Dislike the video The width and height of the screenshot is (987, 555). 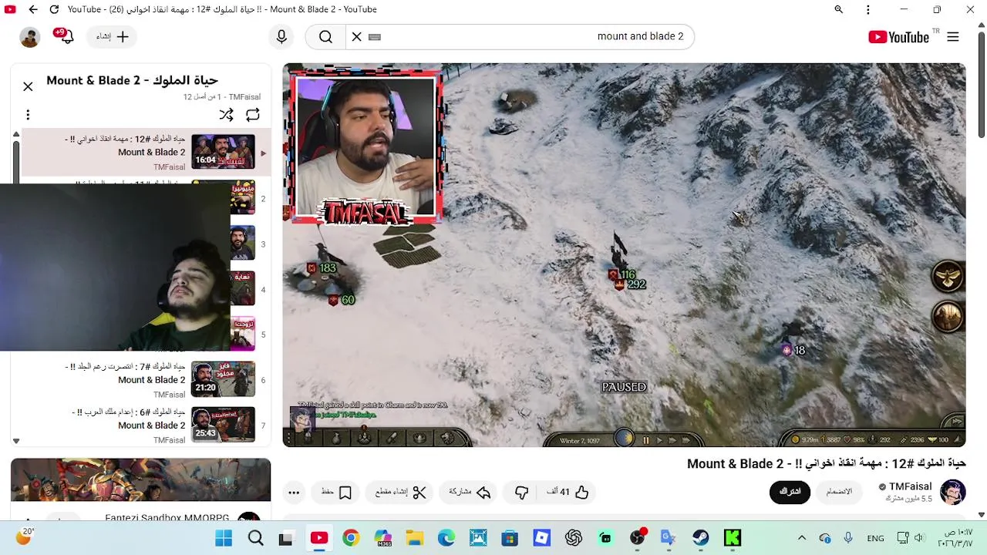[x=522, y=492]
